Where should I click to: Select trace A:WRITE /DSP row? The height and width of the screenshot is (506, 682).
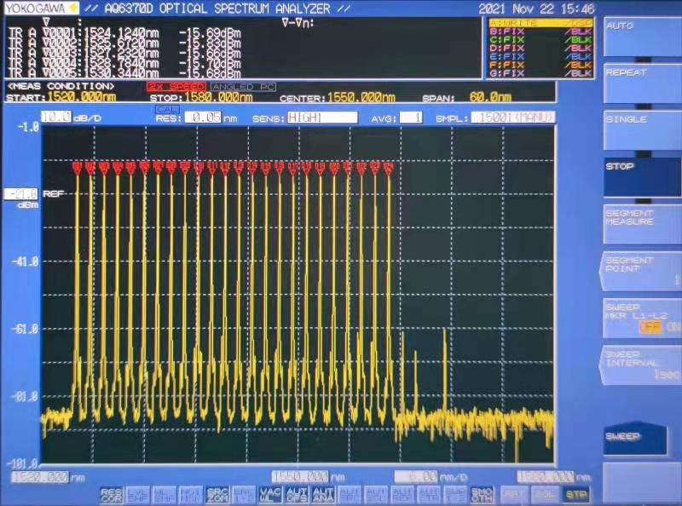click(540, 23)
